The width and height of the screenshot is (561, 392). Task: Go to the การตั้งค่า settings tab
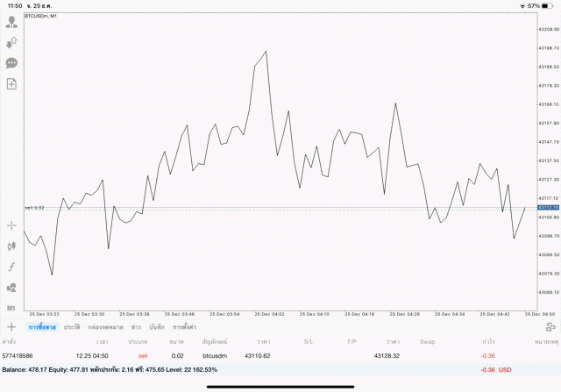(x=184, y=326)
